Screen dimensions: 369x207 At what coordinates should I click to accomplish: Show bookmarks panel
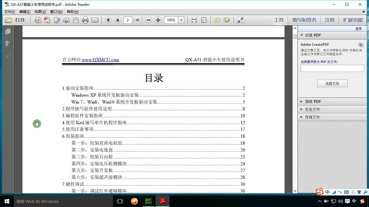tap(8, 44)
